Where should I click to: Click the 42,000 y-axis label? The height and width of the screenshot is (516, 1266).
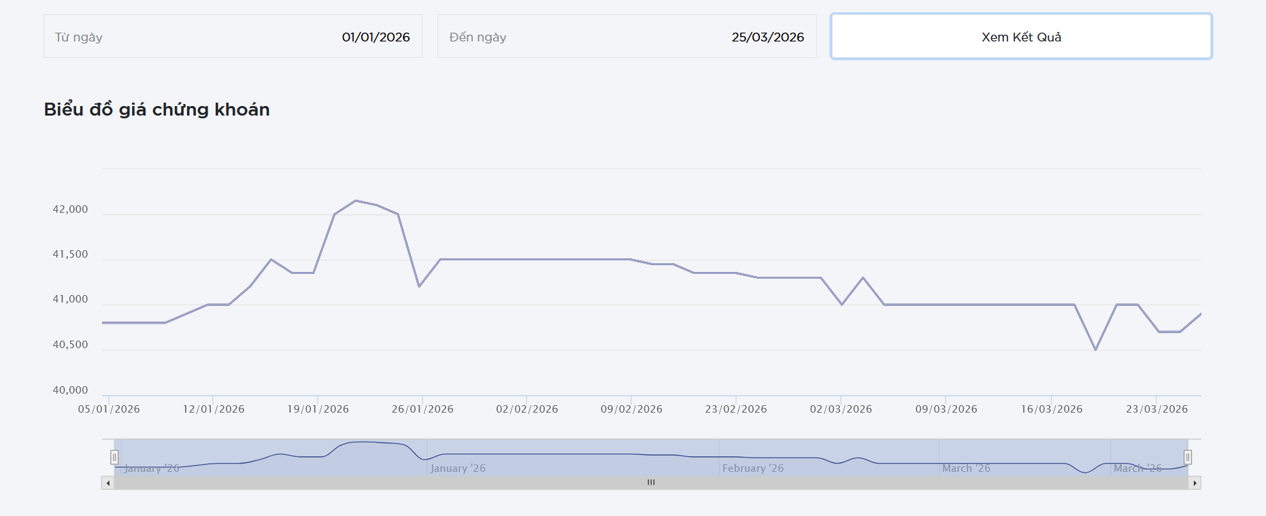(x=70, y=209)
